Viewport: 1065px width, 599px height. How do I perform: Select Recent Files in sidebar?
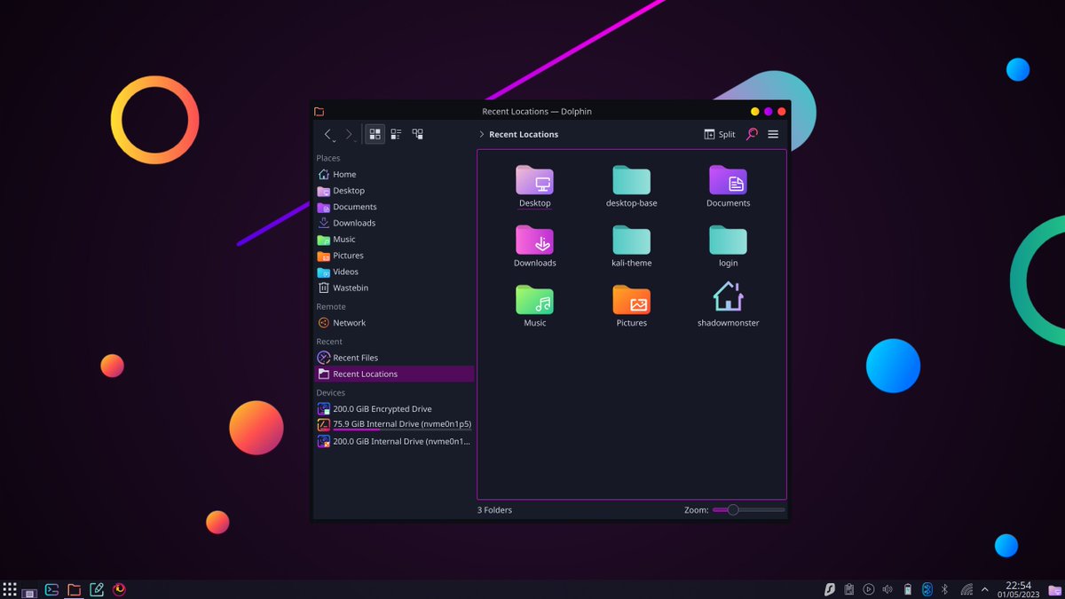tap(394, 358)
